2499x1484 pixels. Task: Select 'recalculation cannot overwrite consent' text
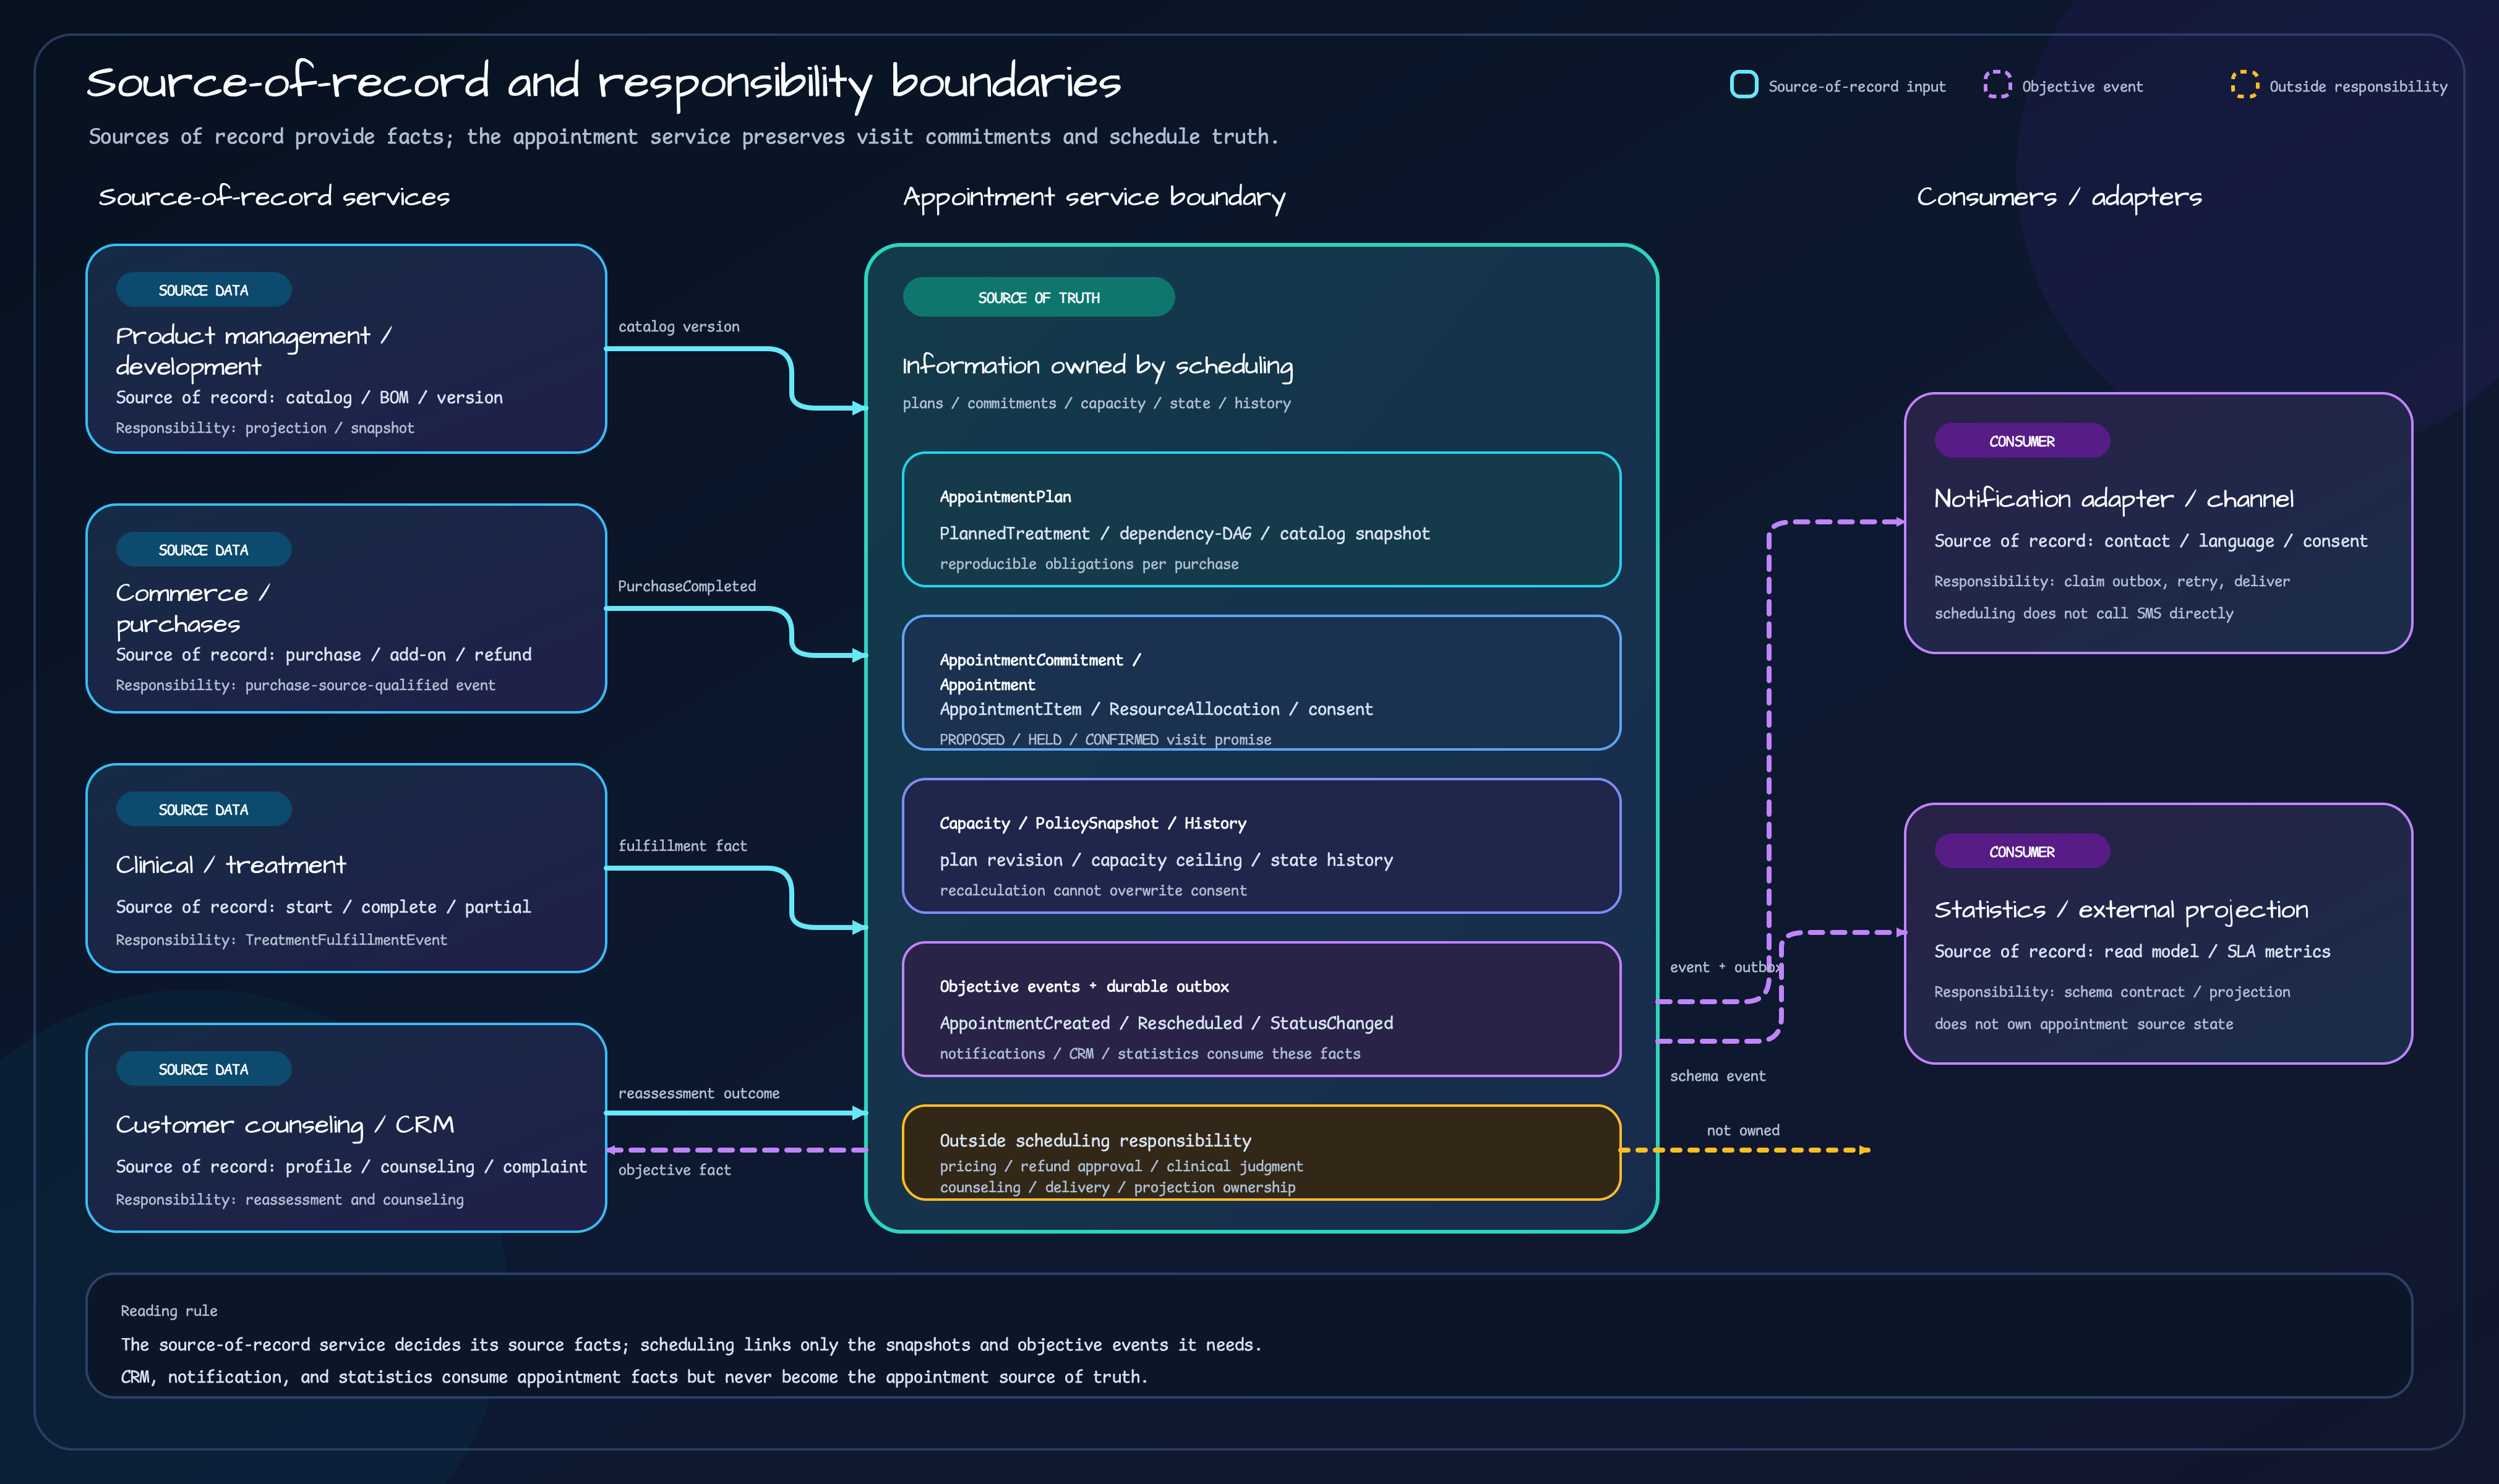pyautogui.click(x=1092, y=890)
